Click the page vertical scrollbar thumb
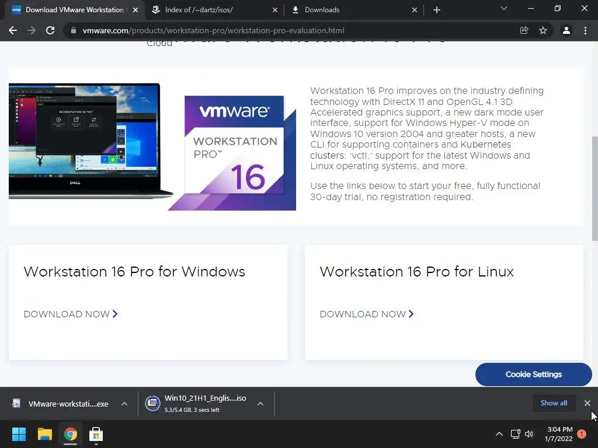 [594, 188]
